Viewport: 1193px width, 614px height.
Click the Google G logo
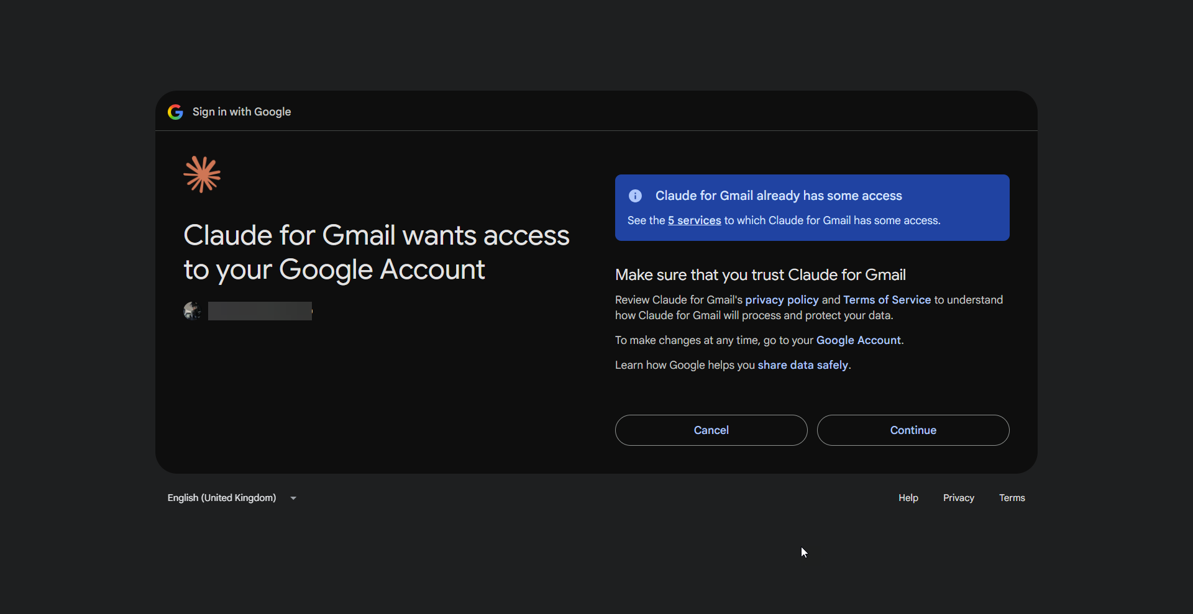click(x=175, y=112)
